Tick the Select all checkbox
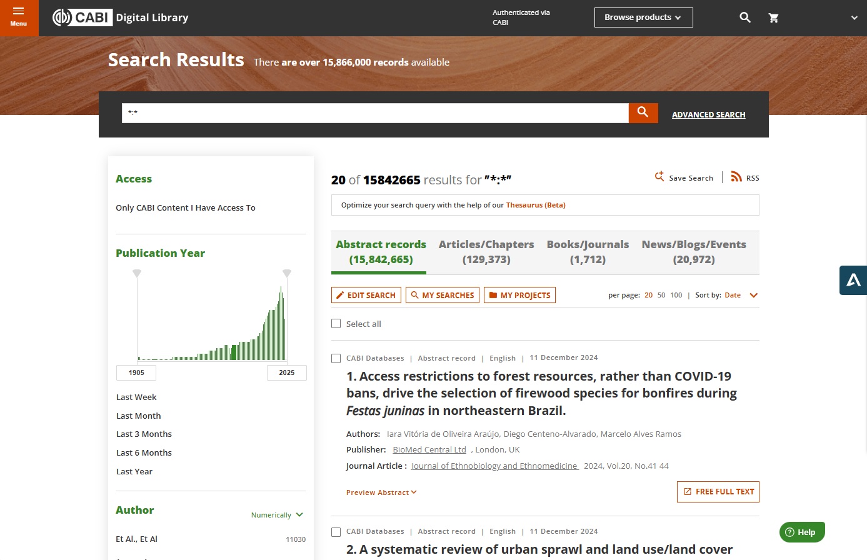867x560 pixels. coord(336,324)
